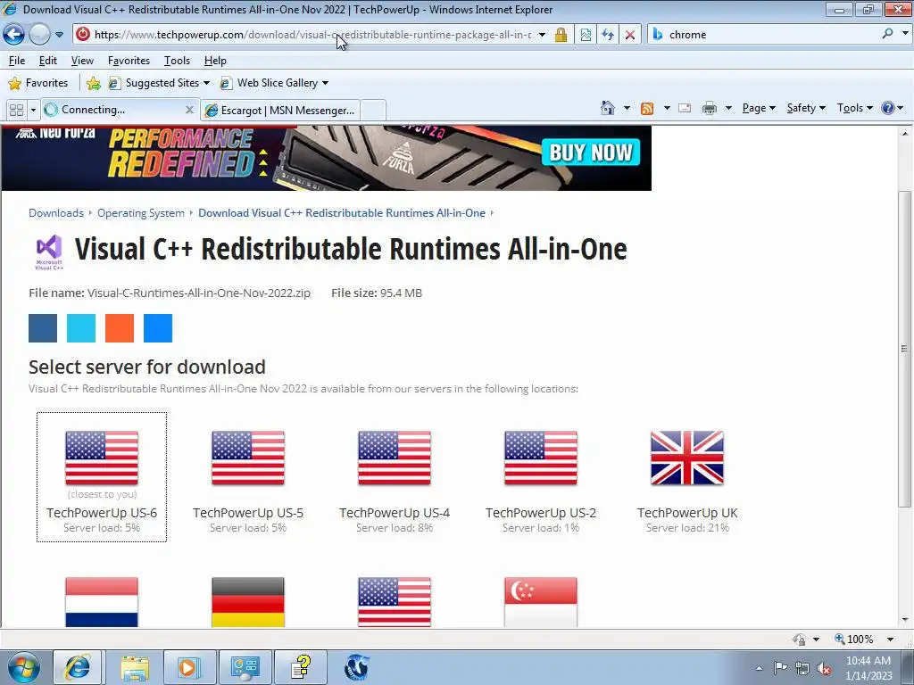This screenshot has width=914, height=685.
Task: Open Windows Explorer from taskbar
Action: click(135, 667)
